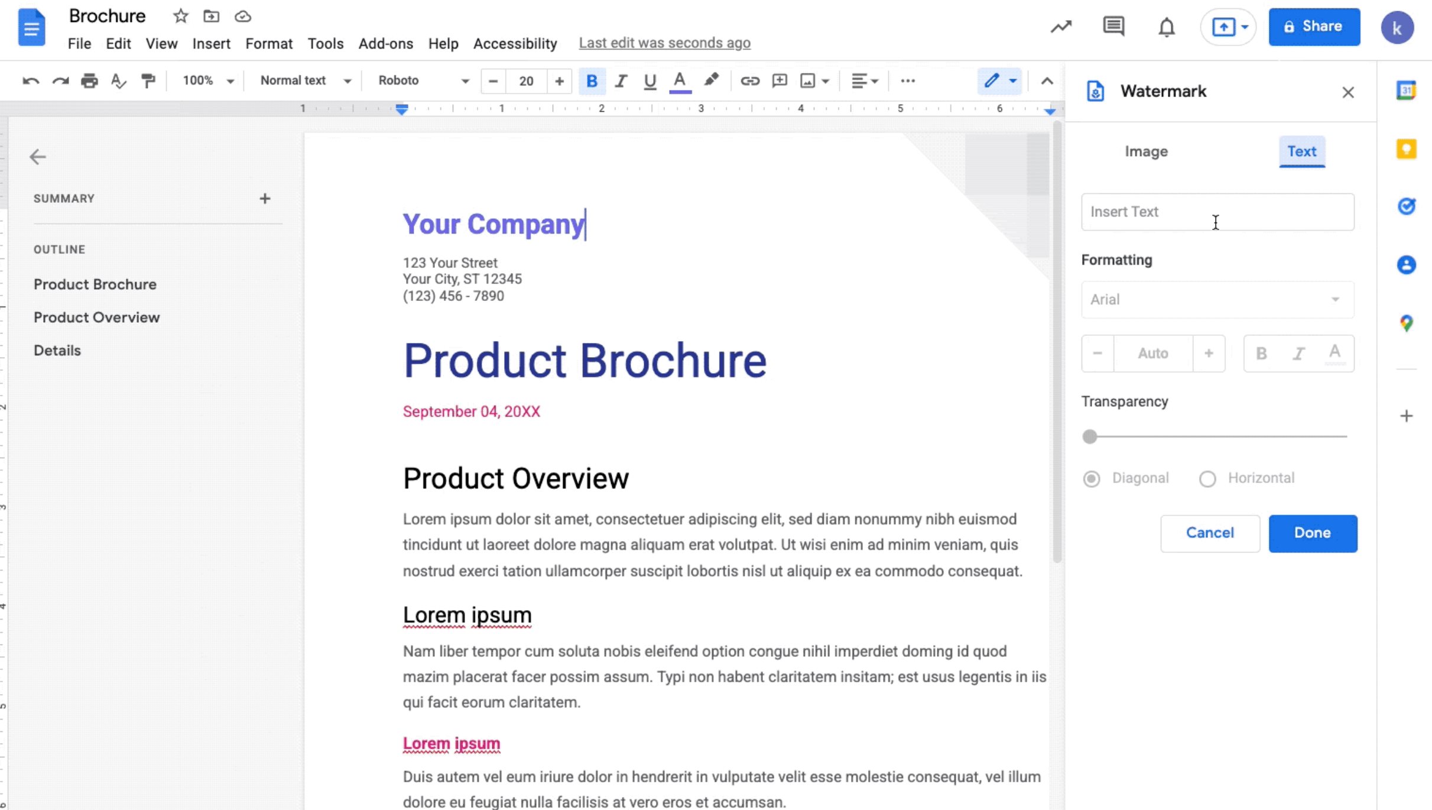Star the Brochure document
This screenshot has height=810, width=1432.
click(x=181, y=16)
